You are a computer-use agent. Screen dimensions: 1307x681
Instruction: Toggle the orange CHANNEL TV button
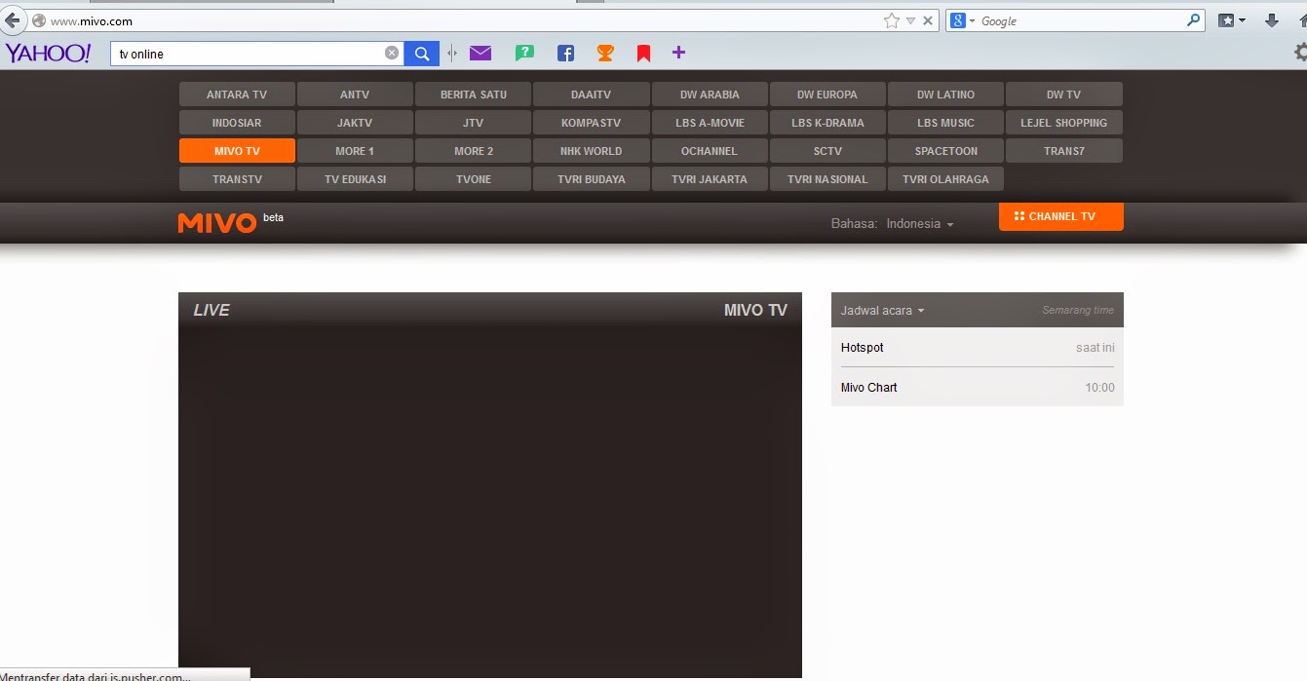coord(1061,216)
